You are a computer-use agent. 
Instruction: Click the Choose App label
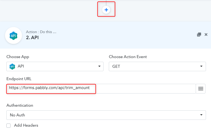pyautogui.click(x=18, y=57)
